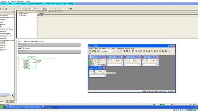
Task: Open the Entero format dropdown for MW 80
Action: click(x=104, y=71)
